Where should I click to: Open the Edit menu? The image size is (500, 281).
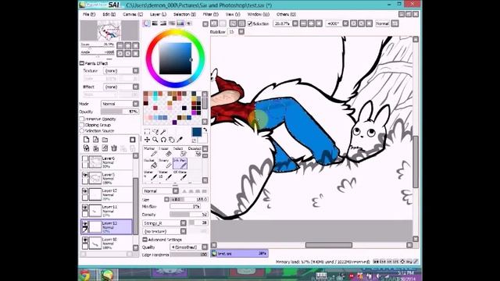coord(109,14)
